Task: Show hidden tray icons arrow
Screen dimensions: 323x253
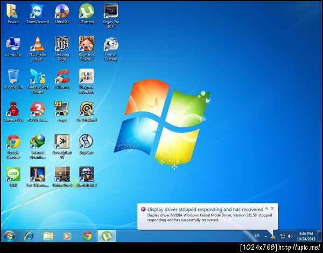Action: point(266,236)
